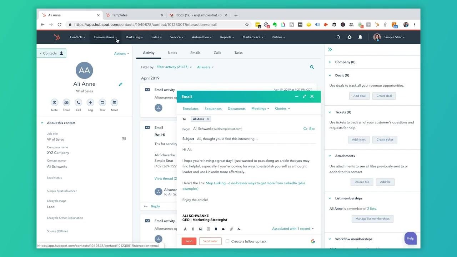Image resolution: width=457 pixels, height=257 pixels.
Task: Open Associated with 1 record dropdown
Action: pyautogui.click(x=293, y=229)
